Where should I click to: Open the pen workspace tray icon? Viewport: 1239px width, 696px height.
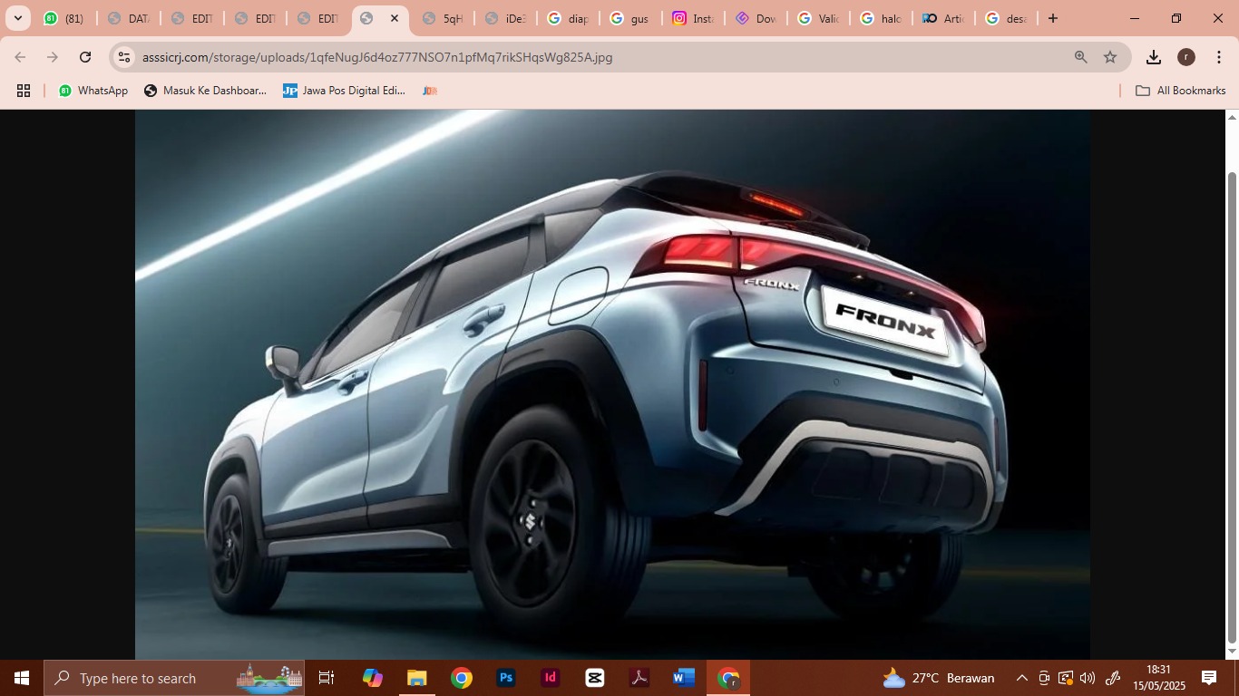click(x=1114, y=678)
